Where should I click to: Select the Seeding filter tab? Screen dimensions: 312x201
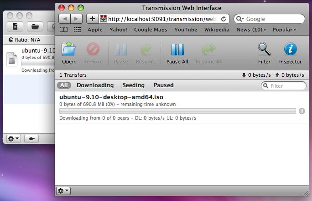(134, 85)
